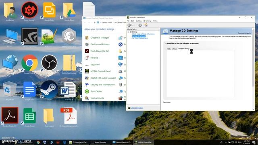Click the Up arrow in Control Panel window

click(x=95, y=23)
